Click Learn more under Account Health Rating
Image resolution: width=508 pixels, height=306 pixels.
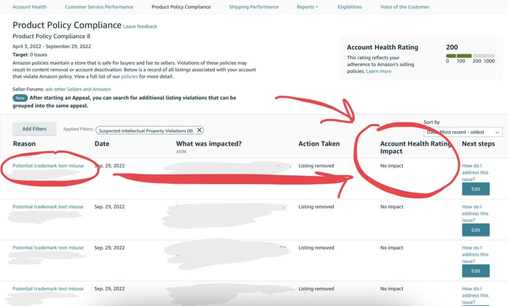pos(379,71)
